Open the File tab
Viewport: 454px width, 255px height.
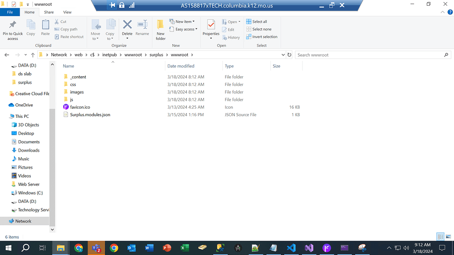10,12
